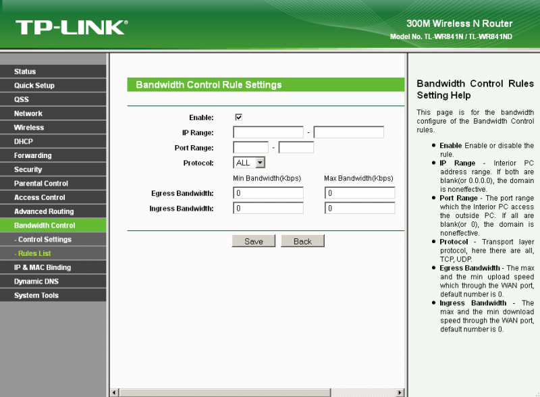Open the Wireless sidebar menu

click(53, 128)
